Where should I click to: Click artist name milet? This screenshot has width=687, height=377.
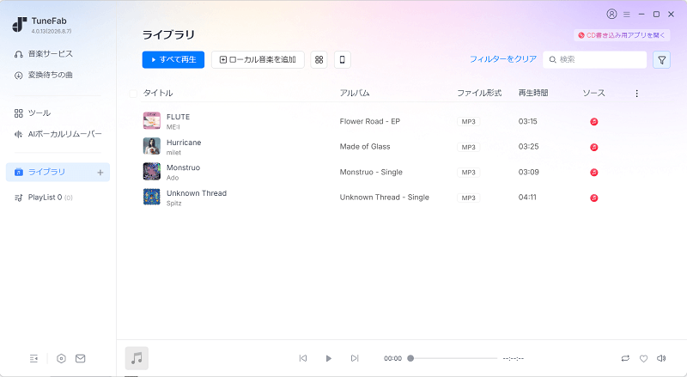pyautogui.click(x=173, y=153)
